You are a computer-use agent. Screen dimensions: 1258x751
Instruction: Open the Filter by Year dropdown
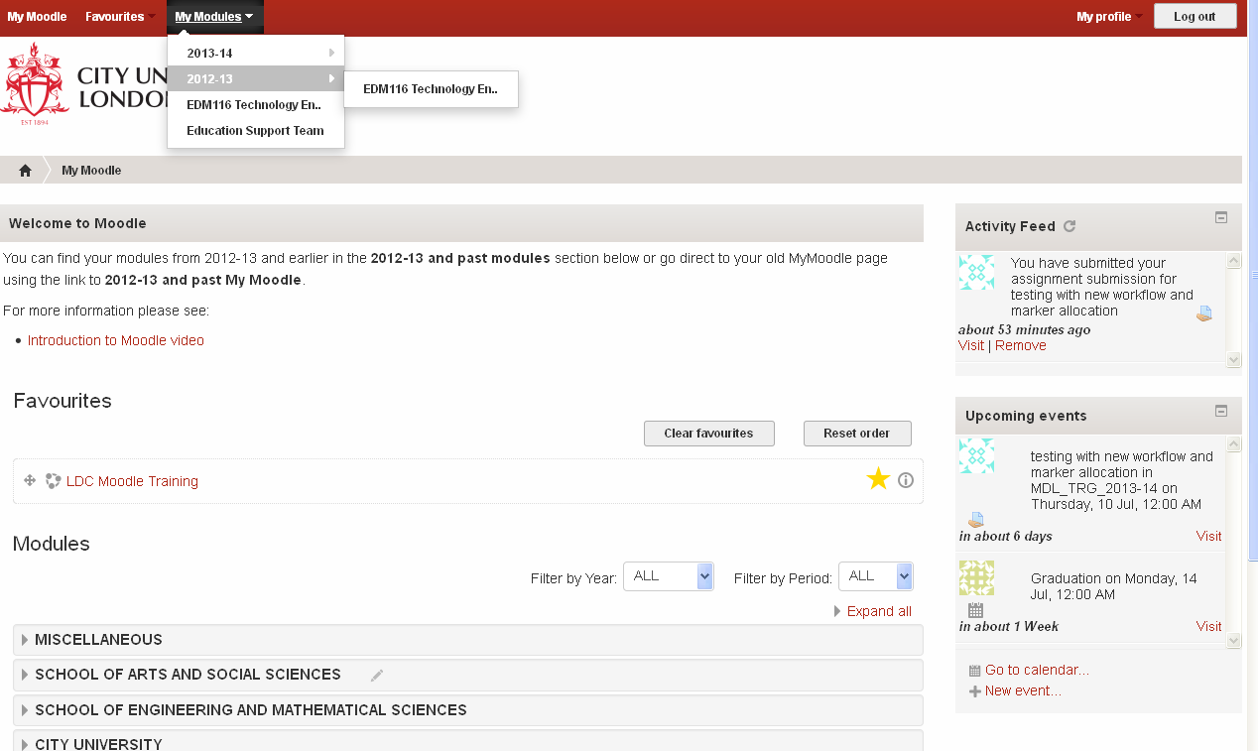(x=669, y=576)
